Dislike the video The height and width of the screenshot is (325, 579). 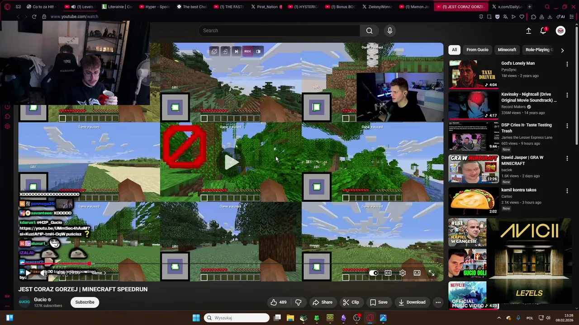click(299, 302)
